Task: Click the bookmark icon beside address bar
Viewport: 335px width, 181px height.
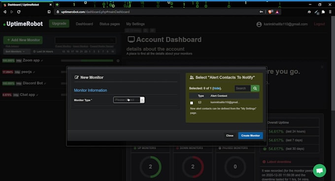Action: click(x=49, y=12)
